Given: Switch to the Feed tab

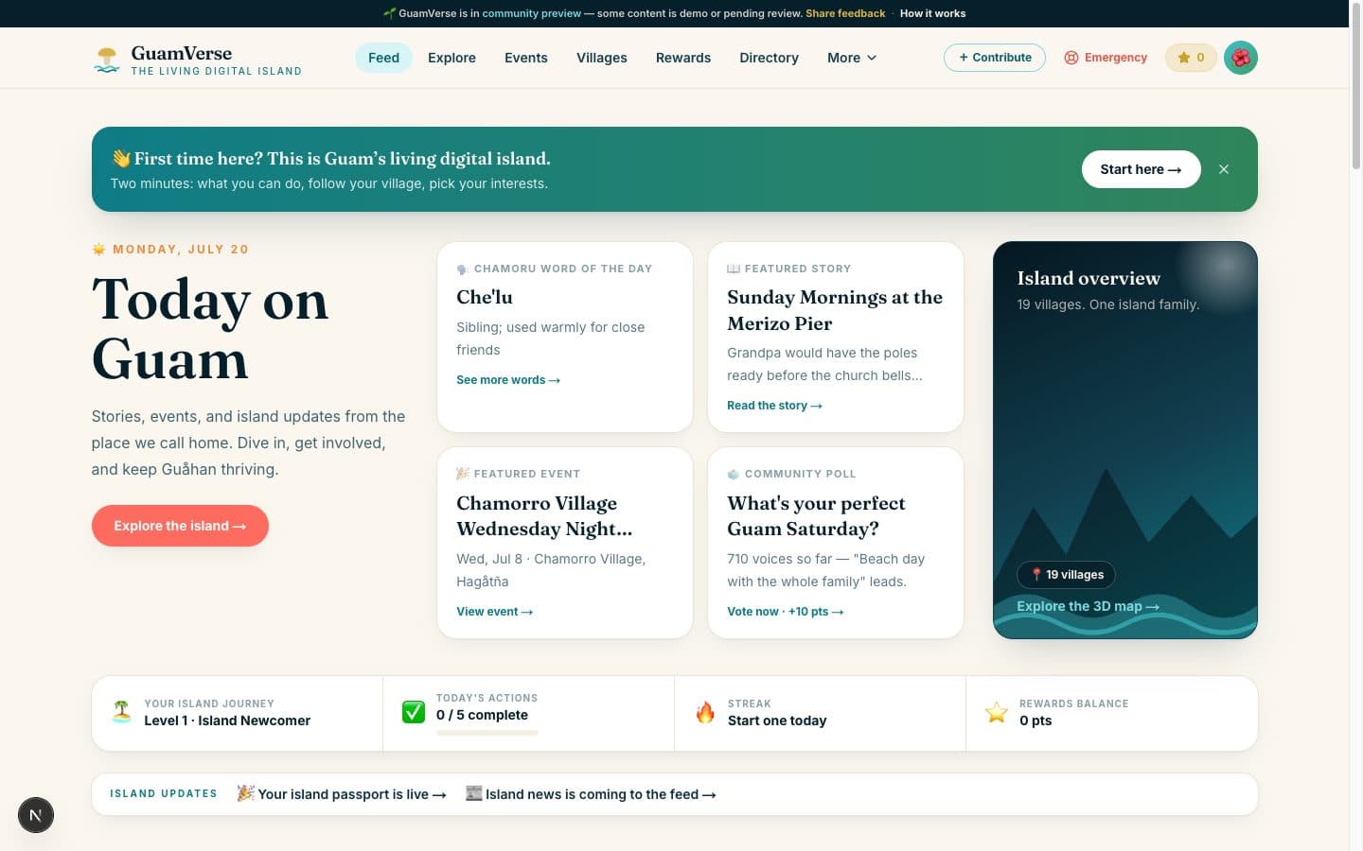Looking at the screenshot, I should point(383,58).
